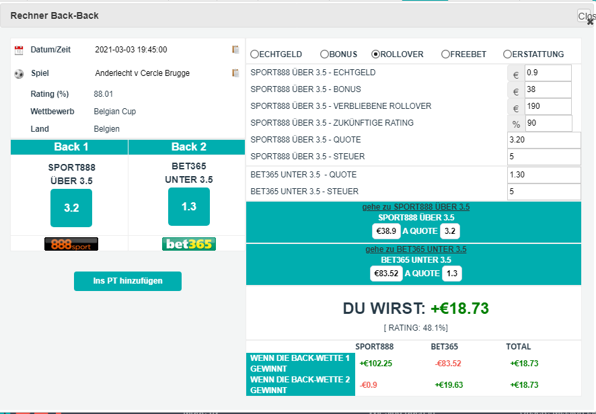Click the Back 1 column header
596x414 pixels.
point(69,147)
